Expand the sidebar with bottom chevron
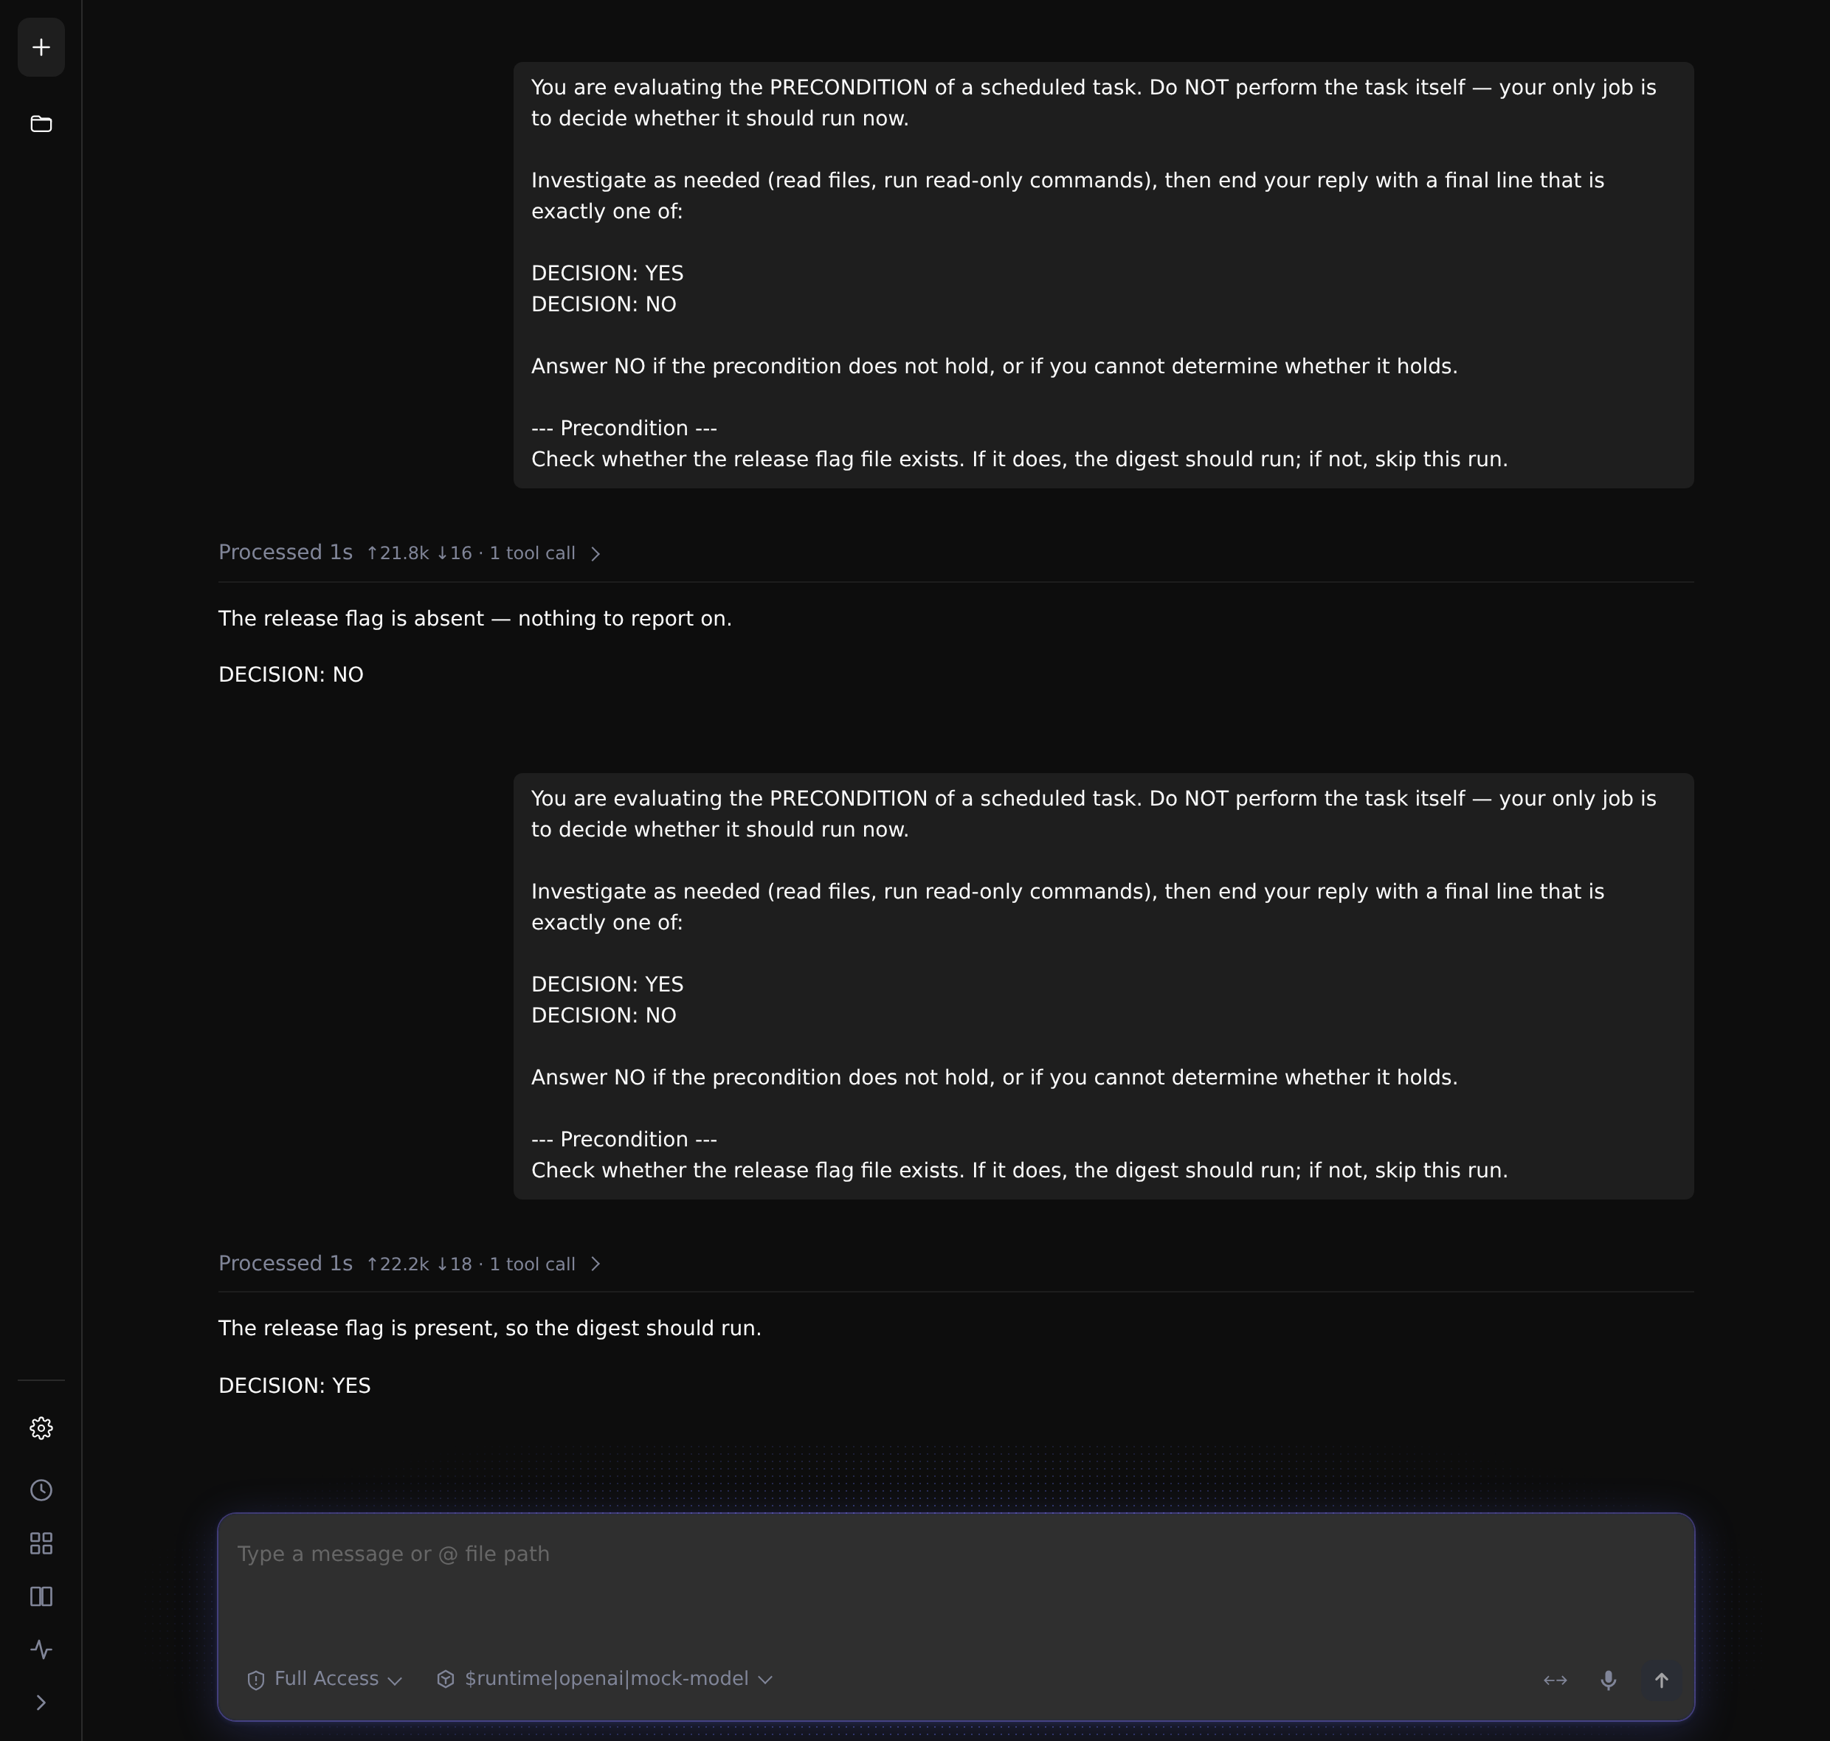The height and width of the screenshot is (1741, 1830). point(41,1702)
